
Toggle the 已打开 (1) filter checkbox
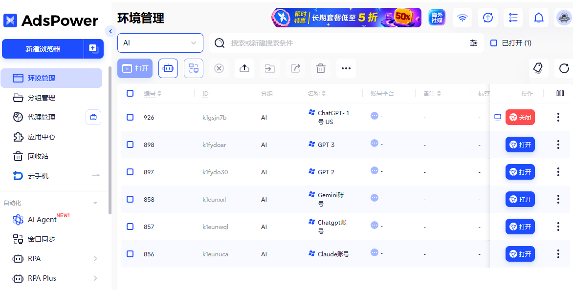(x=494, y=43)
